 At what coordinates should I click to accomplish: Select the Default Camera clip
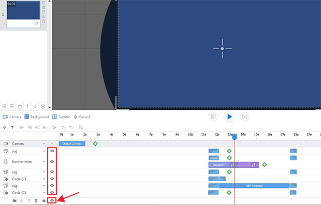point(72,144)
